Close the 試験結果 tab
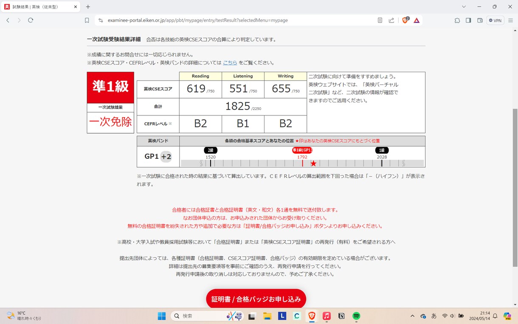 coord(75,7)
